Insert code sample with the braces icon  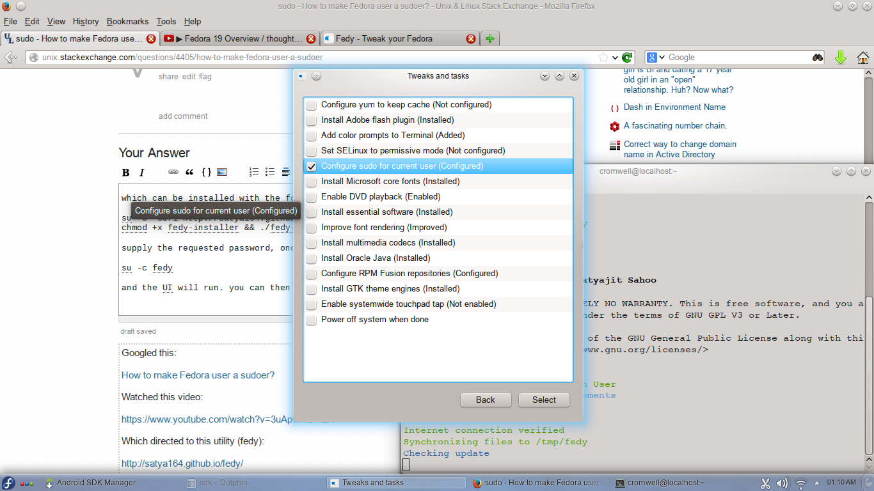coord(206,172)
